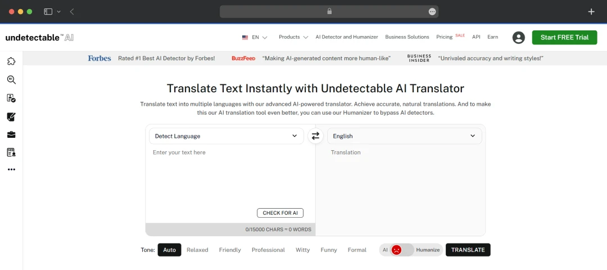Select the Witty tone
Image resolution: width=607 pixels, height=270 pixels.
(303, 250)
